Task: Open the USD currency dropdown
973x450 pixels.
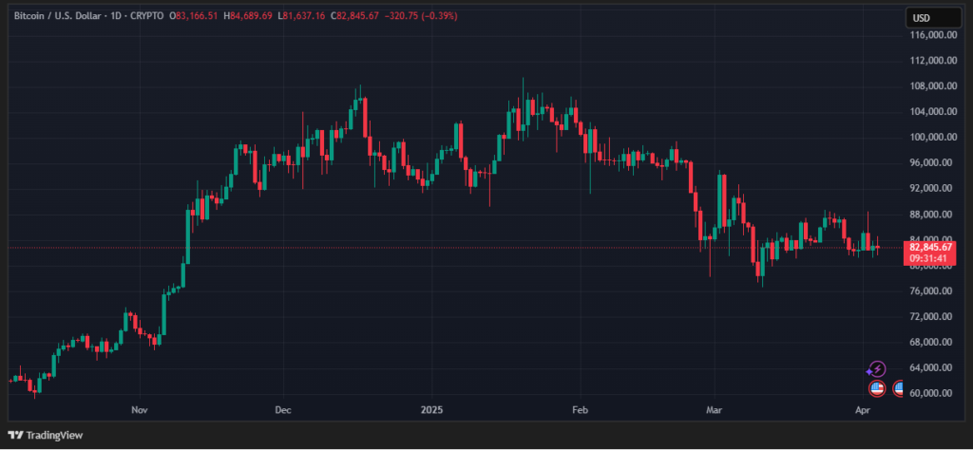Action: (x=933, y=18)
